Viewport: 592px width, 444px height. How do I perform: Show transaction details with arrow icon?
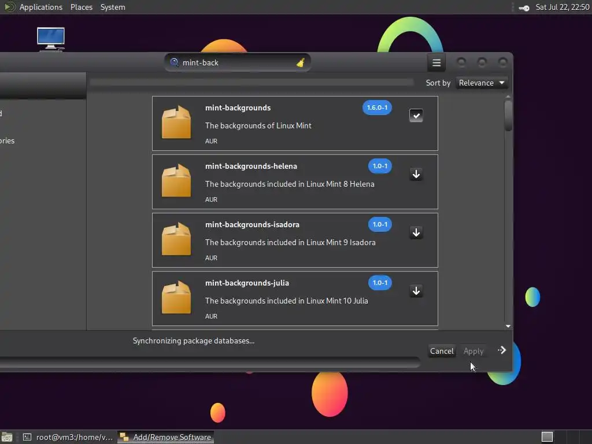[x=501, y=350]
